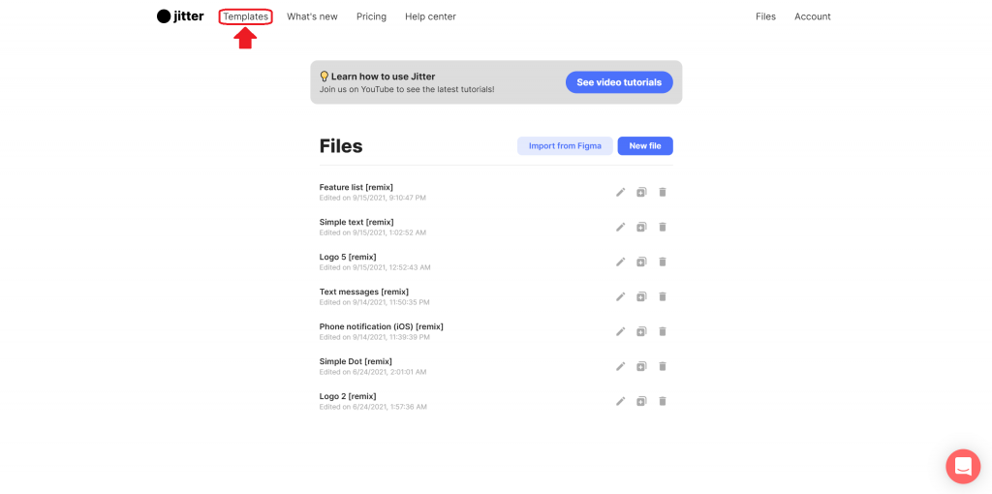Click 'Edited on 9/15/2021, 1:02:52 AM' text
The width and height of the screenshot is (992, 494).
pos(373,232)
